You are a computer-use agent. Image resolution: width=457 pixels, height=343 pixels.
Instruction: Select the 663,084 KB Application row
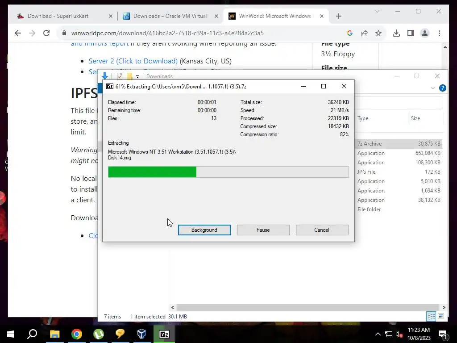(x=399, y=153)
